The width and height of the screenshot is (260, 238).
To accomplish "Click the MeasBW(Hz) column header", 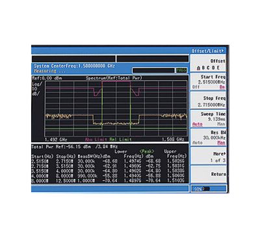I will tap(90, 156).
